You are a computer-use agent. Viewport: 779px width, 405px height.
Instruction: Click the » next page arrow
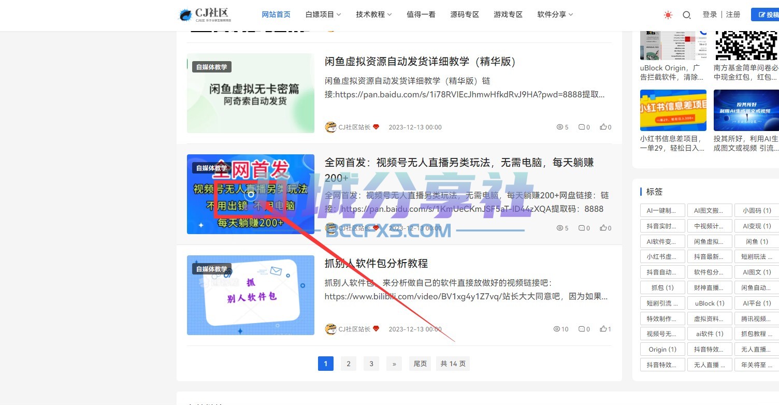tap(394, 364)
